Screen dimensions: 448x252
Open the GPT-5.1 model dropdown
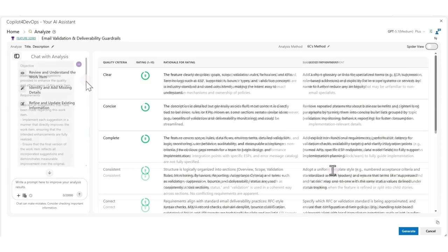click(406, 31)
